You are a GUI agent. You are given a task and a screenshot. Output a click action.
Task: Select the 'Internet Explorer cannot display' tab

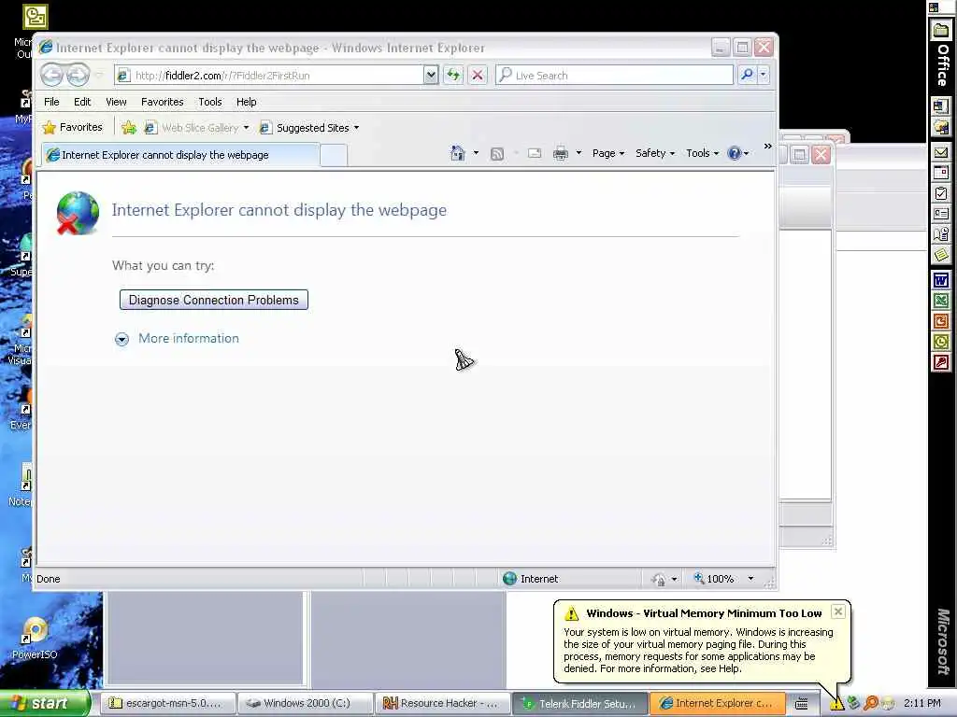[x=180, y=155]
